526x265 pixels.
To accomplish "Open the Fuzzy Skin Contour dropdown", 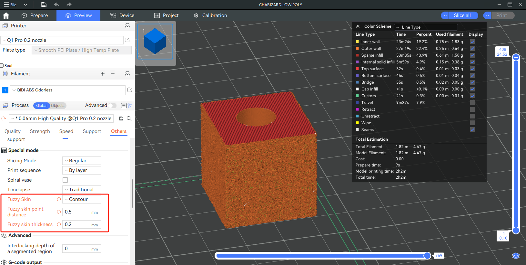I will point(82,199).
